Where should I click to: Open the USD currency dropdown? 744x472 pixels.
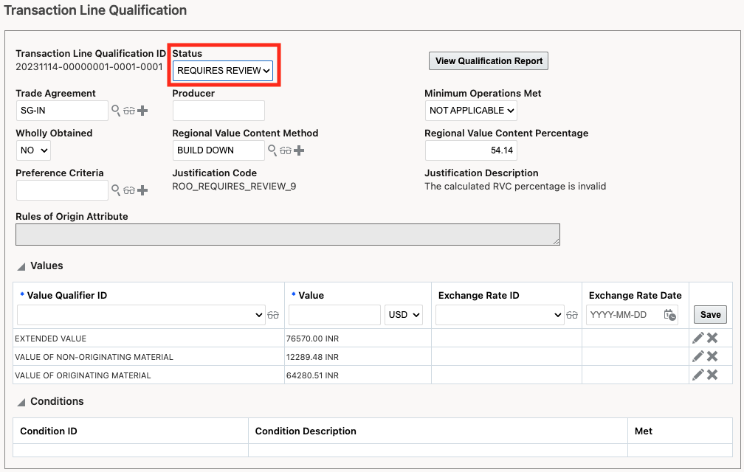coord(403,315)
